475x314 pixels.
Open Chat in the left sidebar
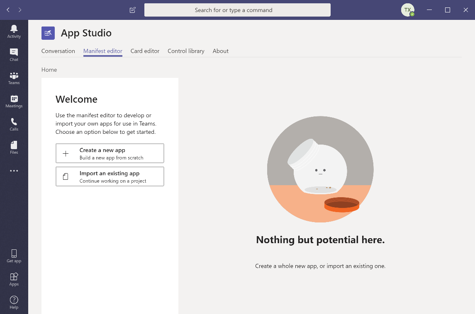(x=14, y=55)
